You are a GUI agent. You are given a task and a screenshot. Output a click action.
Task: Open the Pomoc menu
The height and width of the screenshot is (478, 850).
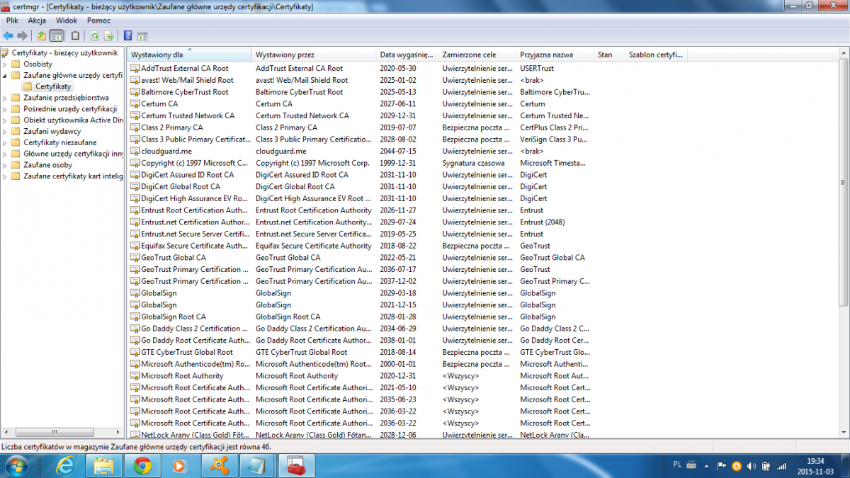click(x=98, y=21)
